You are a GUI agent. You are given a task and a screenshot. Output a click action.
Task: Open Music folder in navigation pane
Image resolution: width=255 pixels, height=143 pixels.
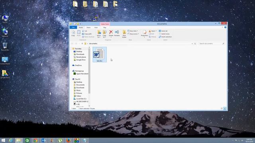click(78, 90)
